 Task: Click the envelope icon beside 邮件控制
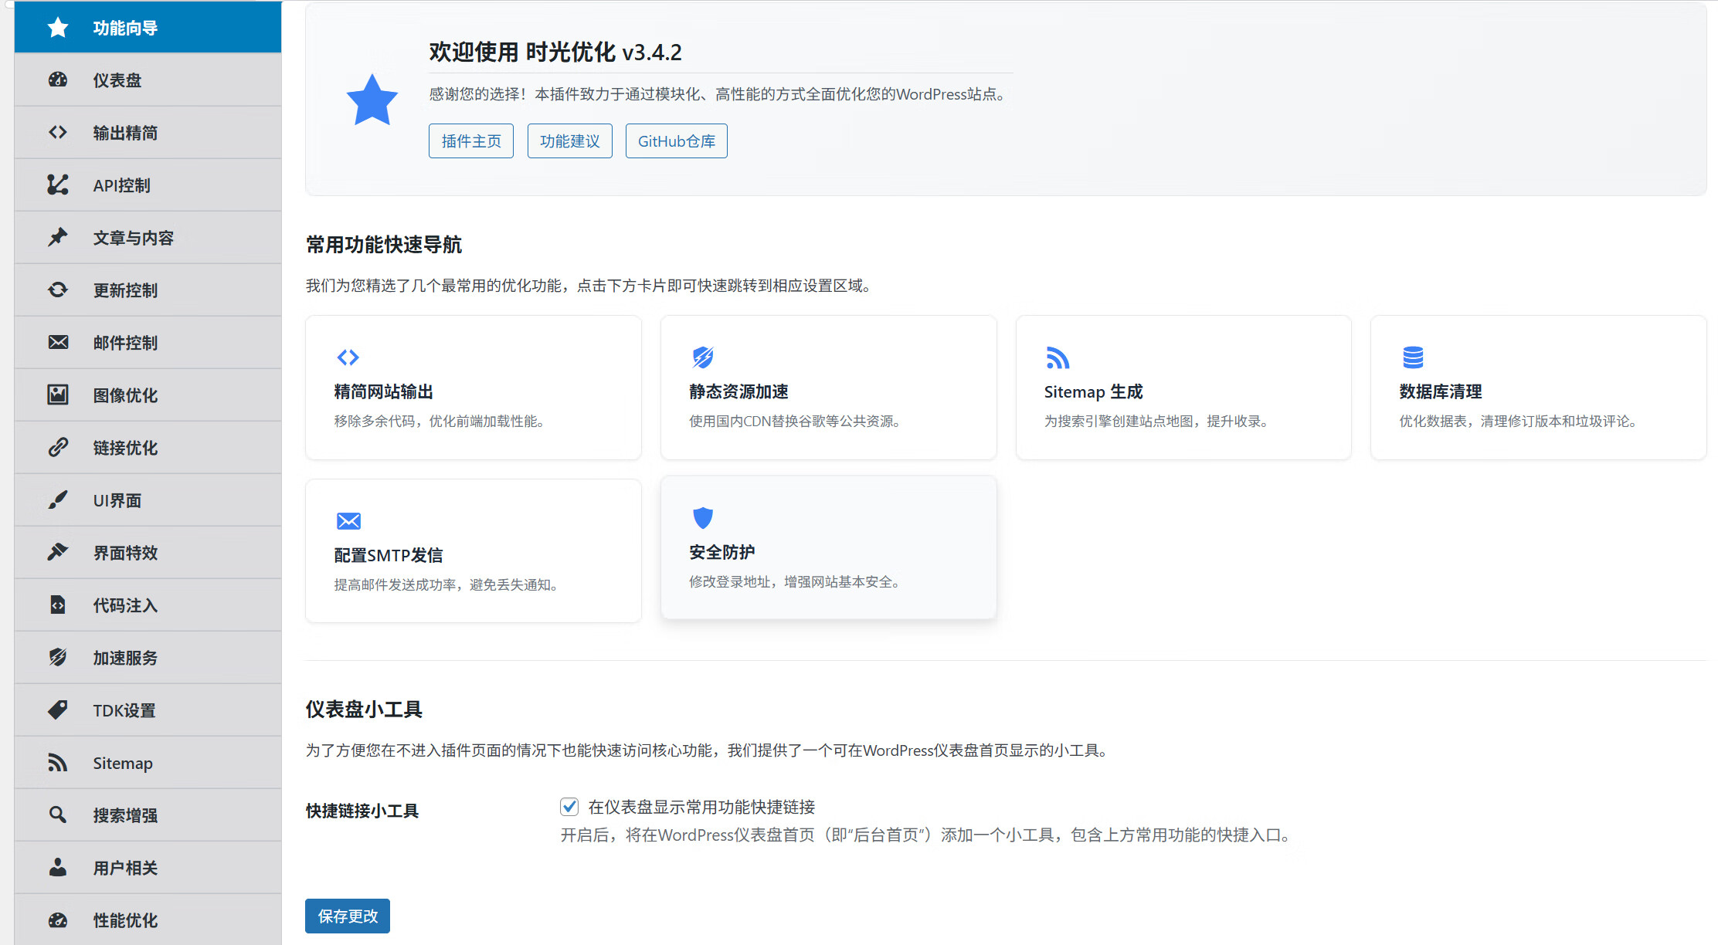click(x=58, y=342)
